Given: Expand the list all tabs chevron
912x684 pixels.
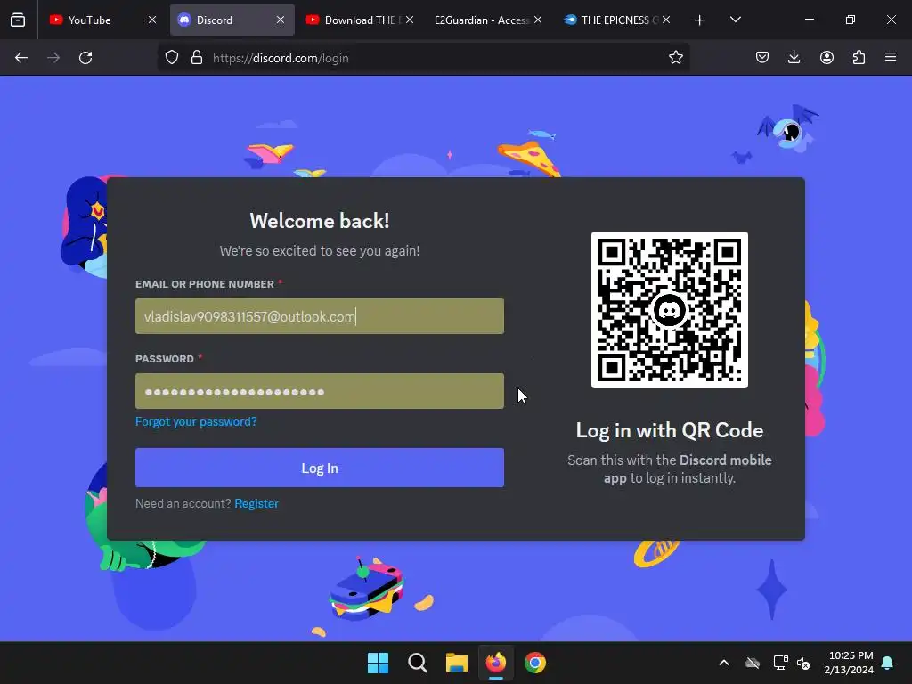Looking at the screenshot, I should tap(735, 20).
